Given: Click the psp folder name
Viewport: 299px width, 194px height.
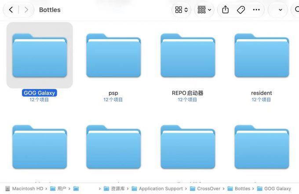Looking at the screenshot, I should 113,93.
